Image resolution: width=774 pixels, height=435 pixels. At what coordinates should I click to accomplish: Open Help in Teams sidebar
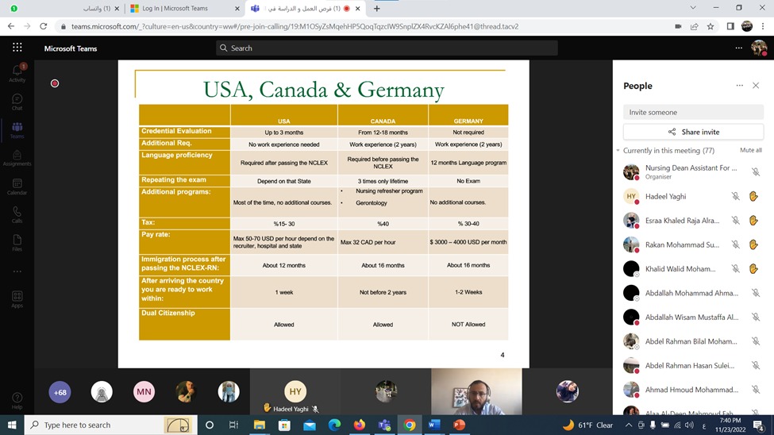(x=17, y=400)
